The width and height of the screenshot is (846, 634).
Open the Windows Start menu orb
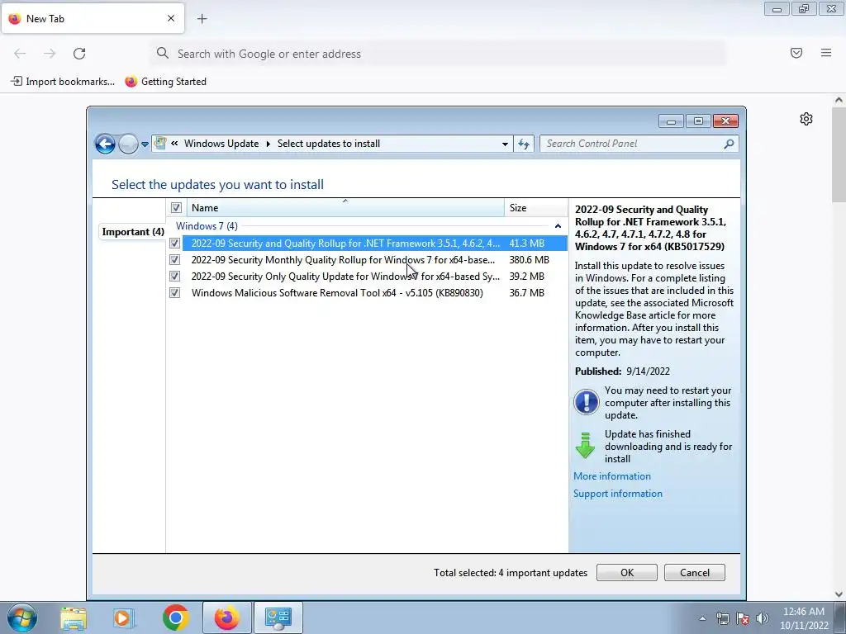22,617
